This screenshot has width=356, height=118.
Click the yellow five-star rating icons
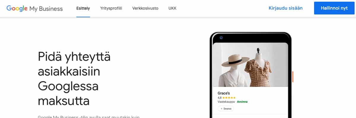[229, 98]
